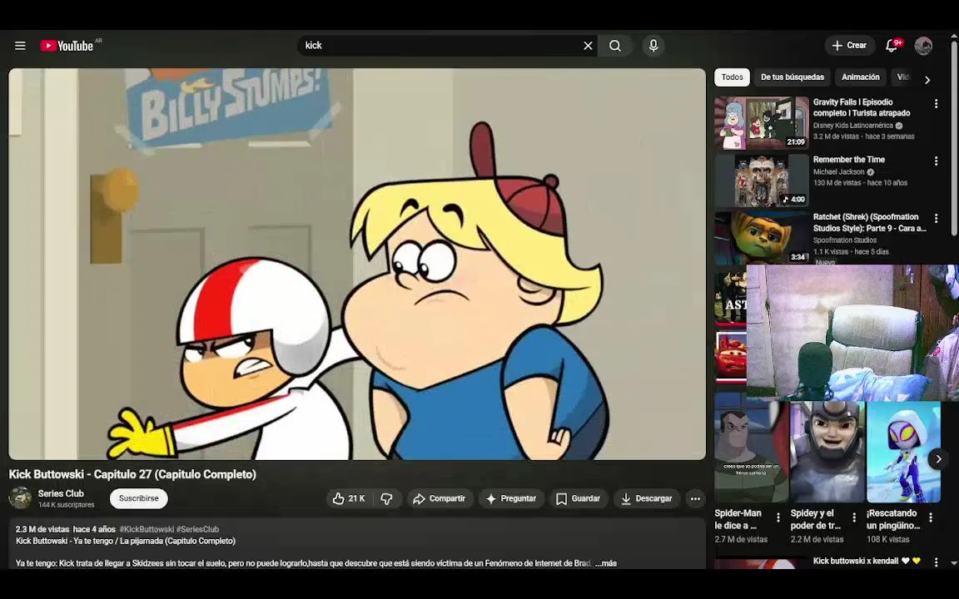Click the Descargar download button
This screenshot has height=599, width=959.
pyautogui.click(x=647, y=499)
